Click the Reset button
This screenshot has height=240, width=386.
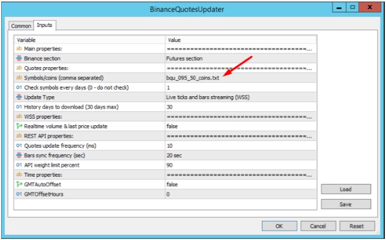point(357,226)
